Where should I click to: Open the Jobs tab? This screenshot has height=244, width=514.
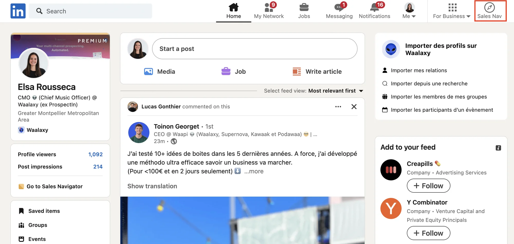pos(304,11)
